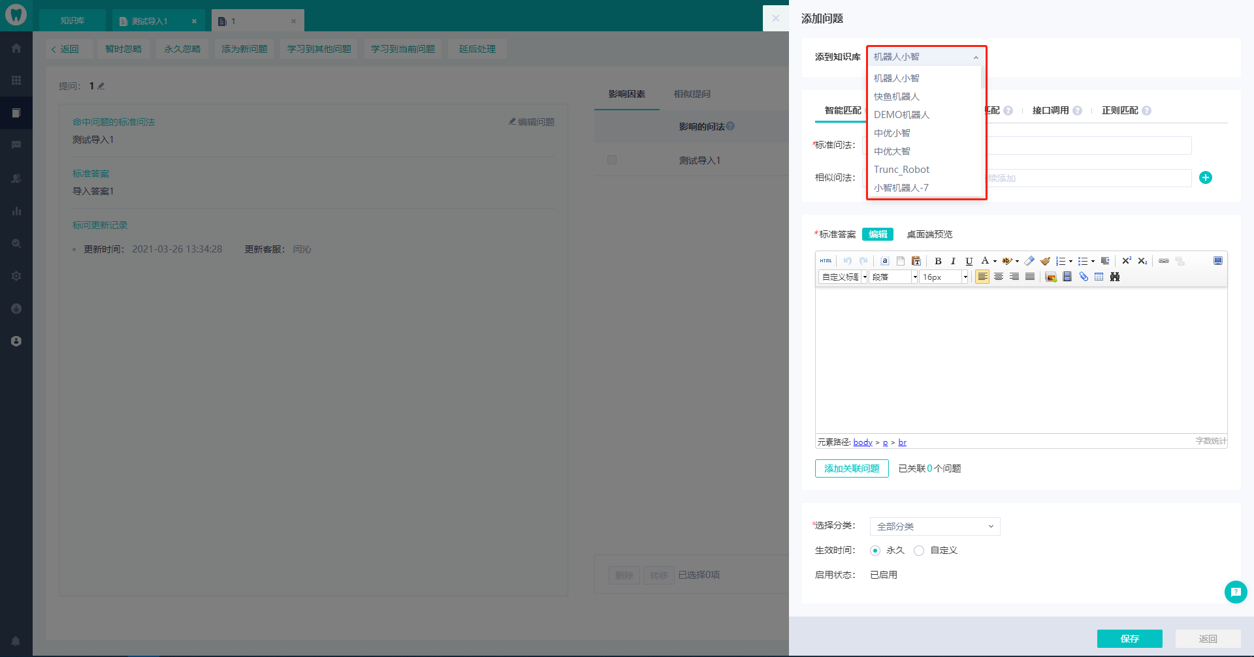Toggle bold formatting
Screen dimensions: 1254x657
938,261
